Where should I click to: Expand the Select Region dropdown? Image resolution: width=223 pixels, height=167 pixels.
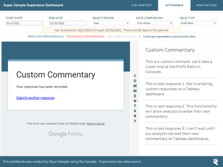pos(111,23)
